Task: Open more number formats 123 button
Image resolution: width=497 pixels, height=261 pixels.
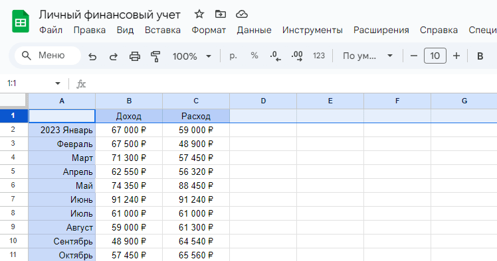Action: [x=319, y=56]
